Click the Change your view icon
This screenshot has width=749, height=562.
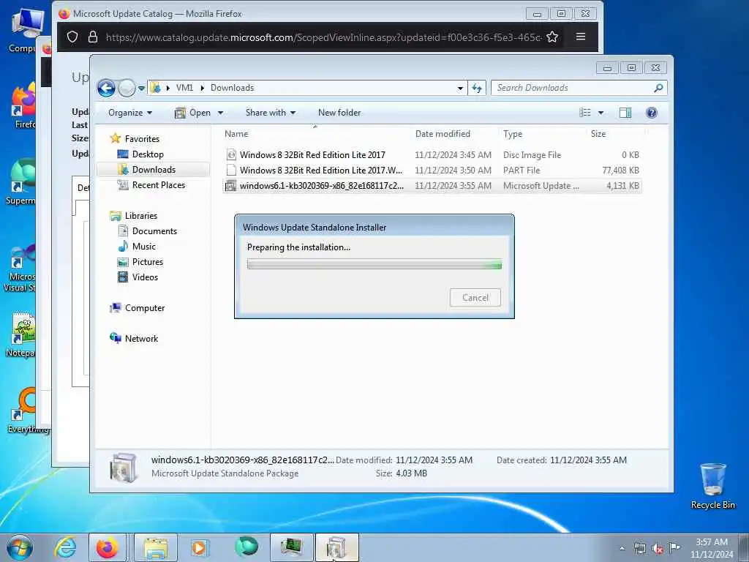(585, 113)
